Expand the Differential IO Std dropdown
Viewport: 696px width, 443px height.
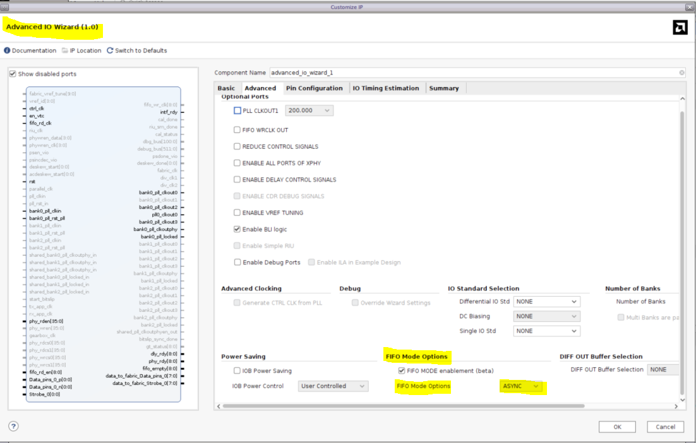(546, 302)
